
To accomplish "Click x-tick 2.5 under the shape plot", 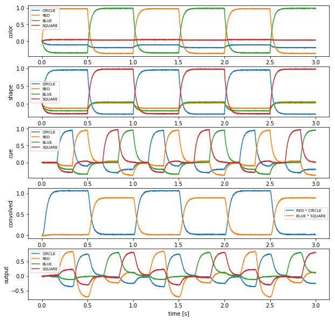I will [270, 123].
